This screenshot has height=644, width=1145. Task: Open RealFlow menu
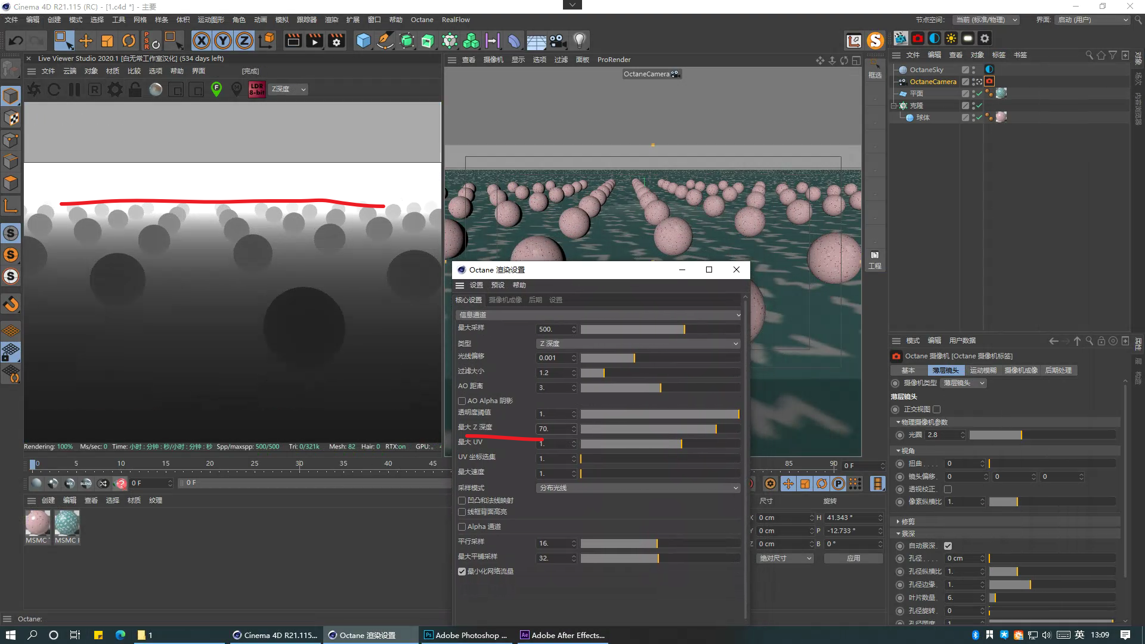(x=456, y=20)
